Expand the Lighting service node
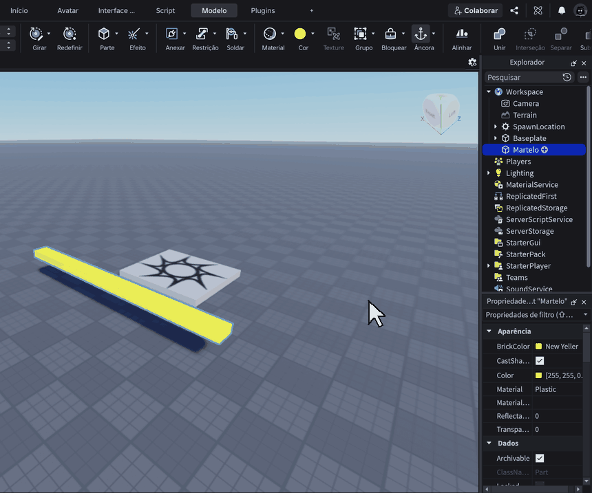 pos(489,173)
